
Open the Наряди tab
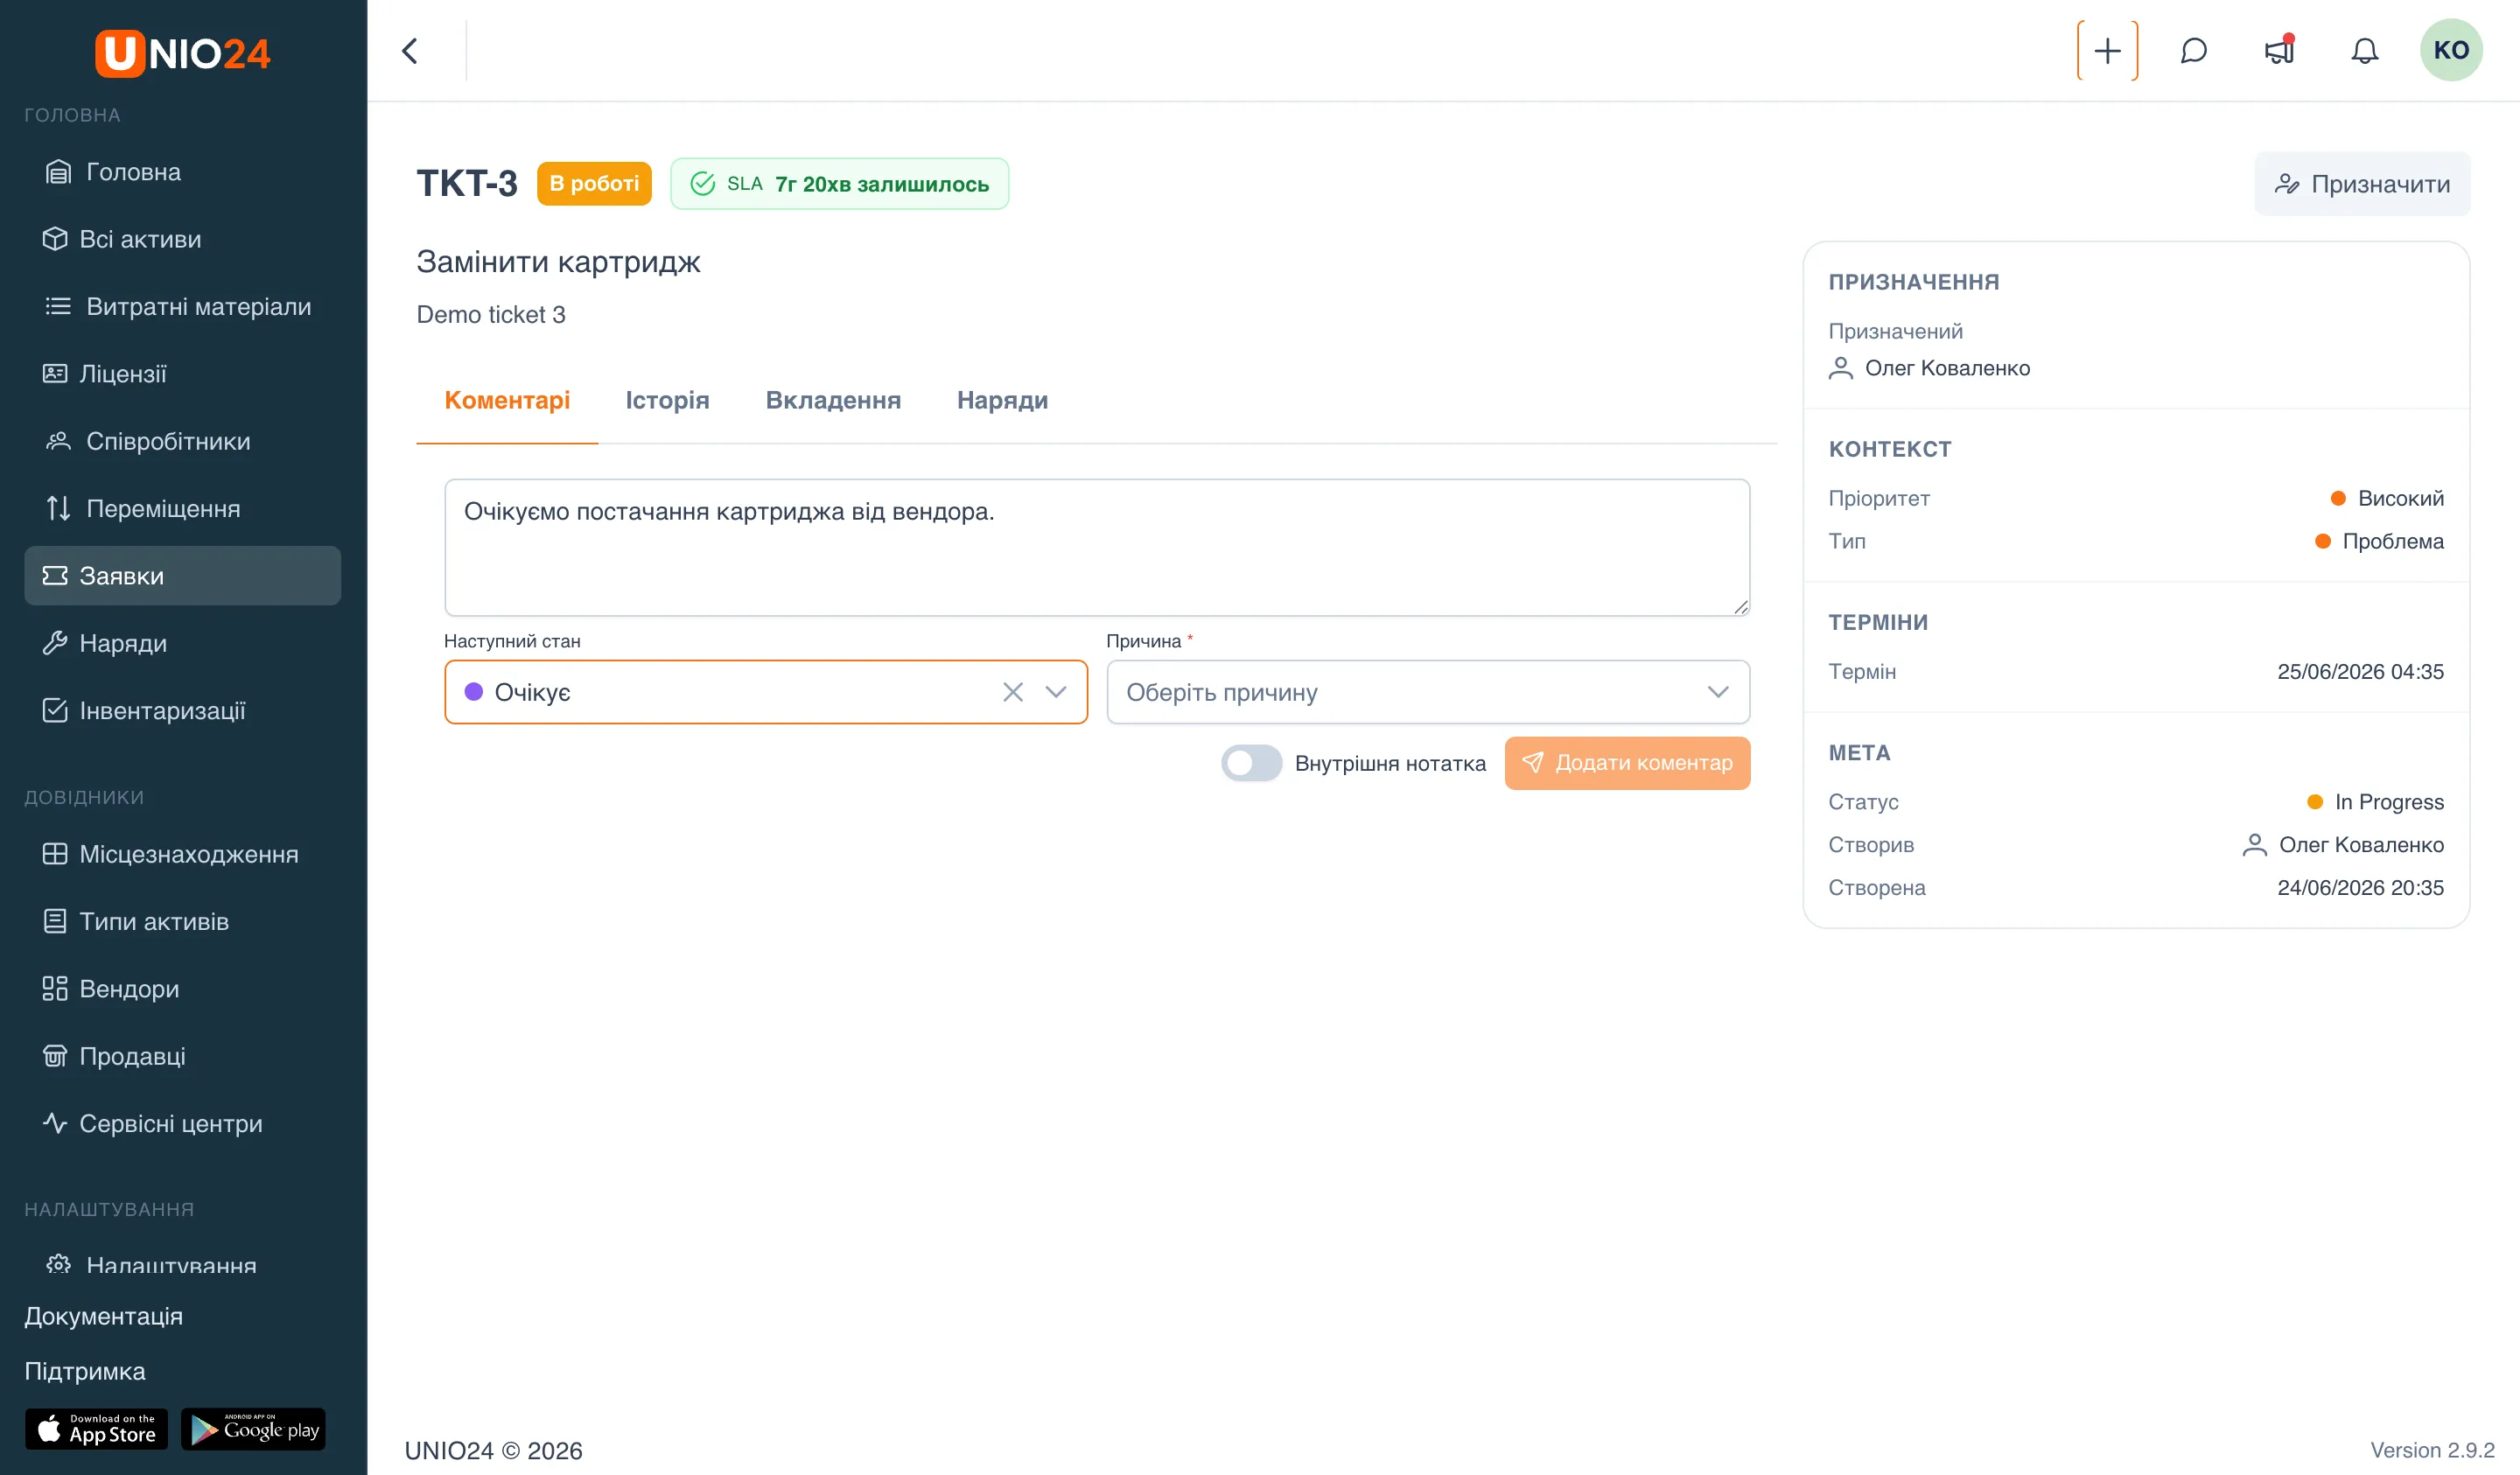pos(1002,400)
